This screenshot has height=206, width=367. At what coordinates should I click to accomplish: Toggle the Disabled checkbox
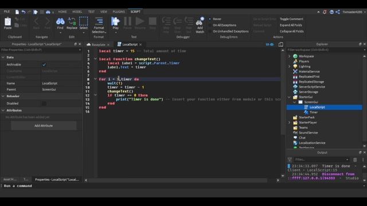[44, 104]
